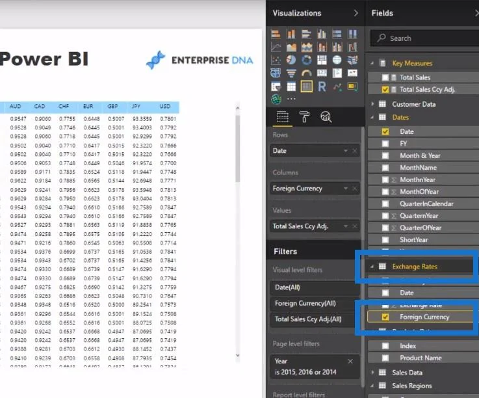479x398 pixels.
Task: Select the 100% Stacked column chart visual
Action: click(352, 34)
